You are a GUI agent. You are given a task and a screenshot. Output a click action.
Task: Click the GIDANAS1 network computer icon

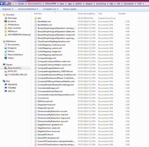tap(6, 85)
